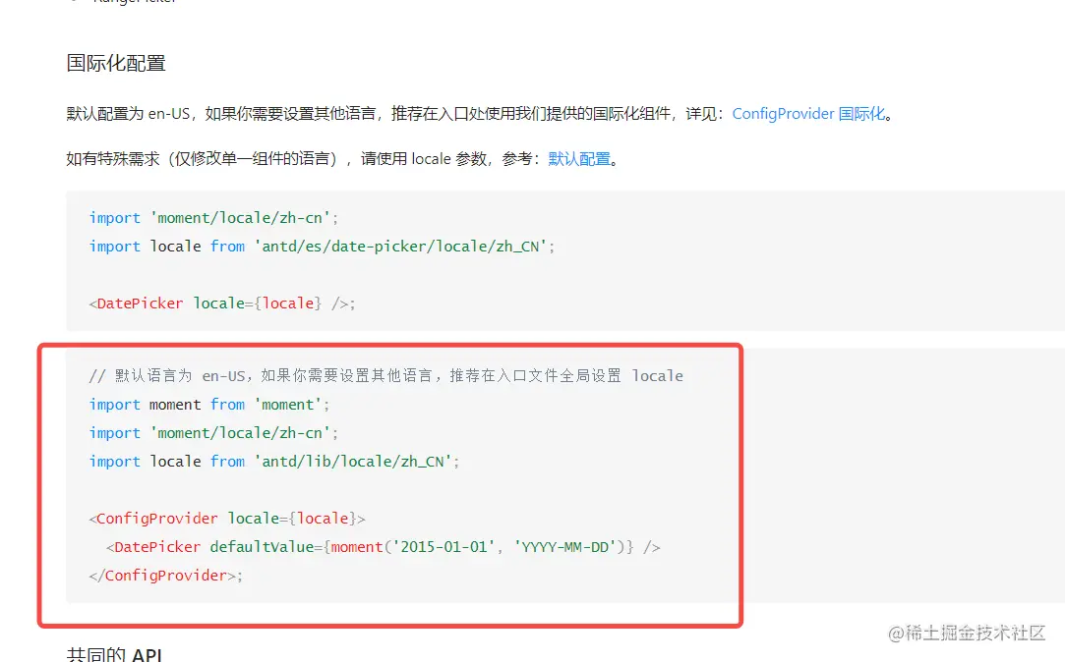Viewport: 1065px width, 662px height.
Task: Click the DatePicker defaultValue moment code line
Action: coord(384,547)
